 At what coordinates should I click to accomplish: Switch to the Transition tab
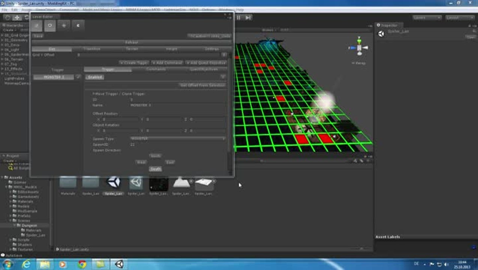(92, 49)
